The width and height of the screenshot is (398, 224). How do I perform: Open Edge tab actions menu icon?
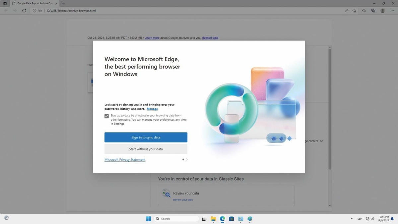[5, 3]
